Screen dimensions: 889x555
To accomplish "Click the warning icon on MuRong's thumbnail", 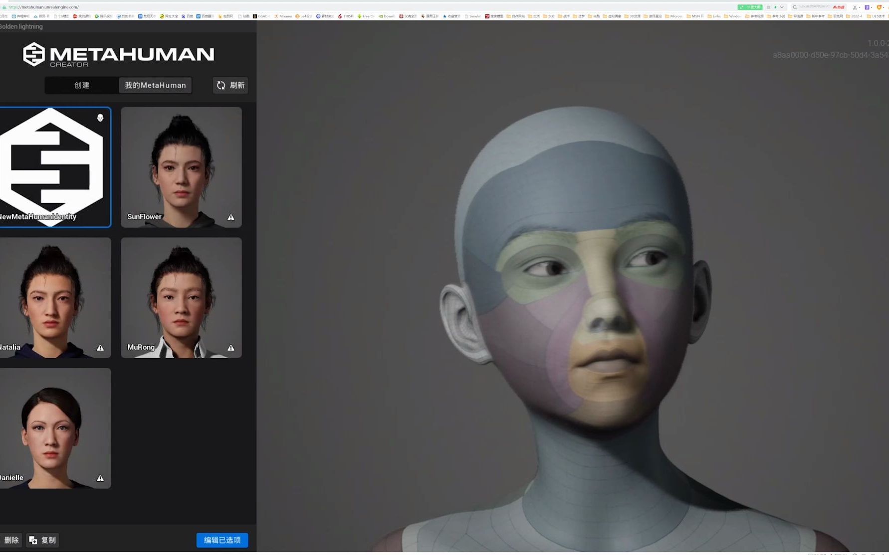I will [231, 347].
